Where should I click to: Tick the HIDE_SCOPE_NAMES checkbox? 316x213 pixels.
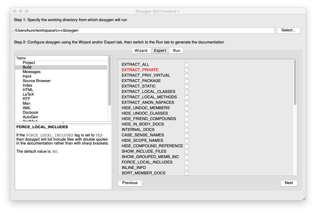point(187,141)
